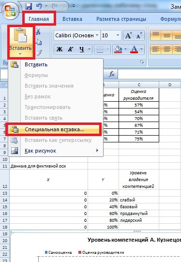The height and width of the screenshot is (262, 181).
Task: Toggle italic К formatting
Action: (70, 49)
